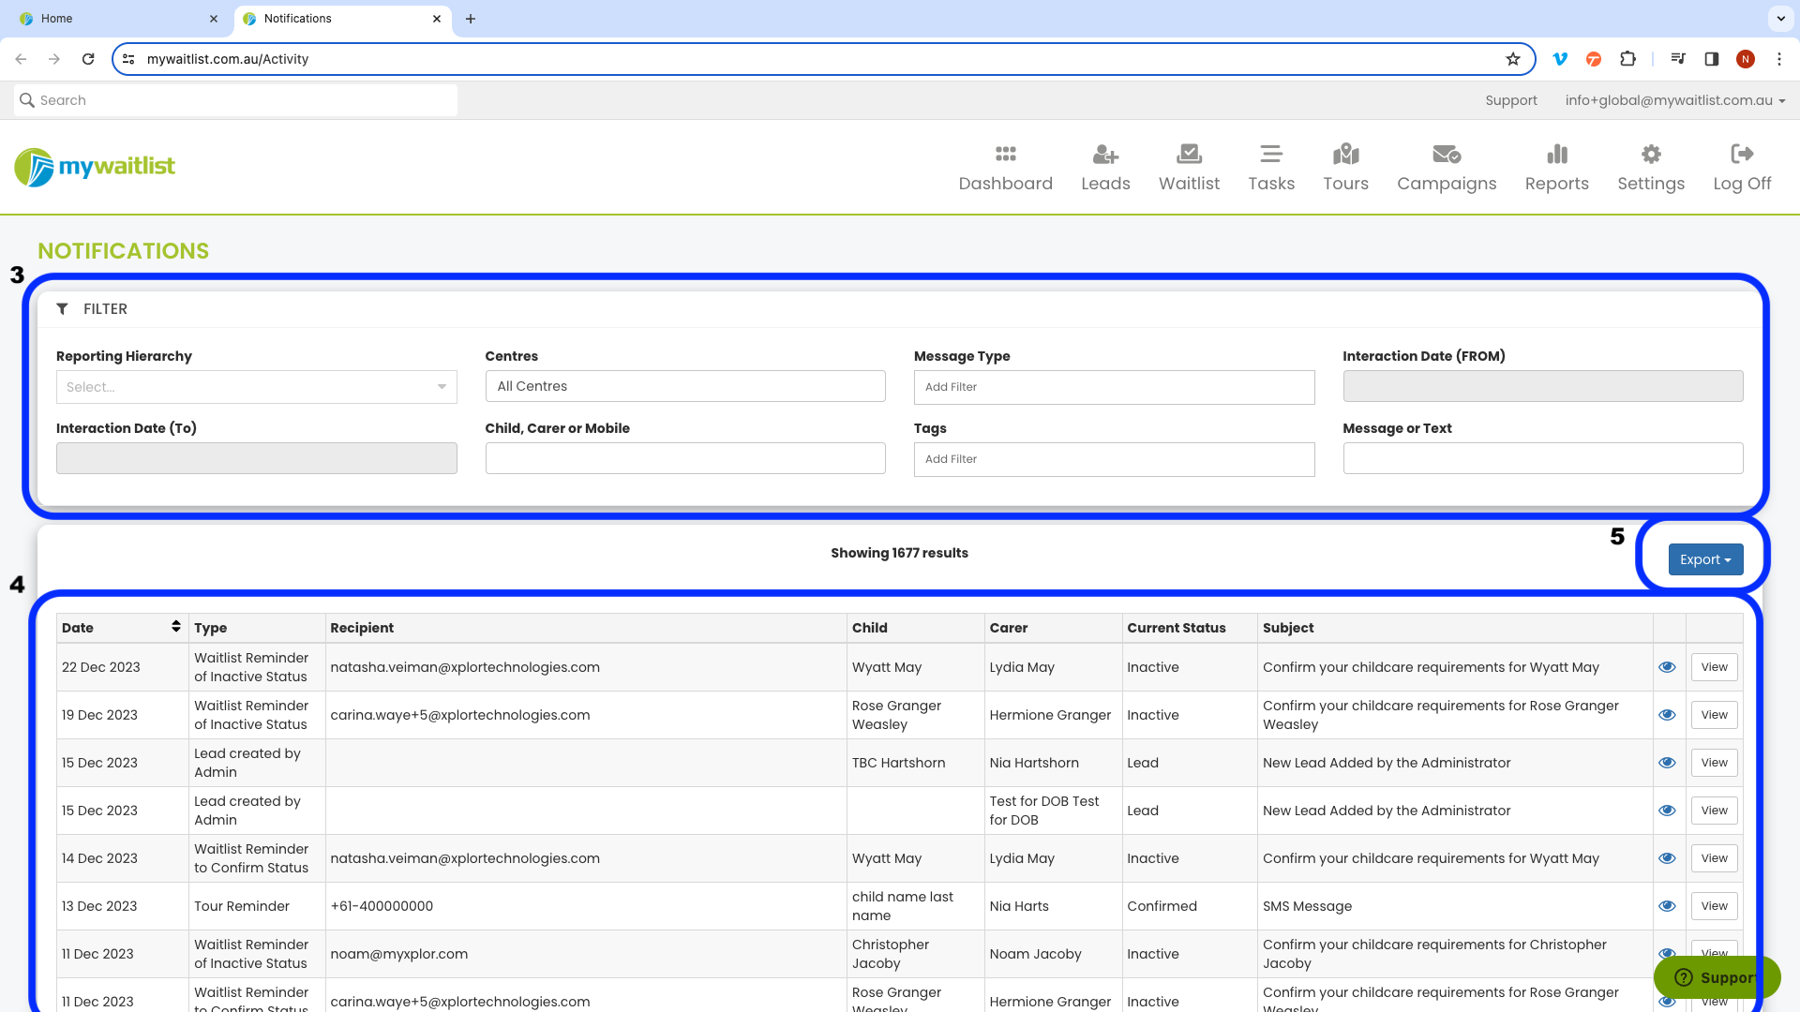This screenshot has width=1800, height=1012.
Task: Select the Notifications browser tab
Action: 342,19
